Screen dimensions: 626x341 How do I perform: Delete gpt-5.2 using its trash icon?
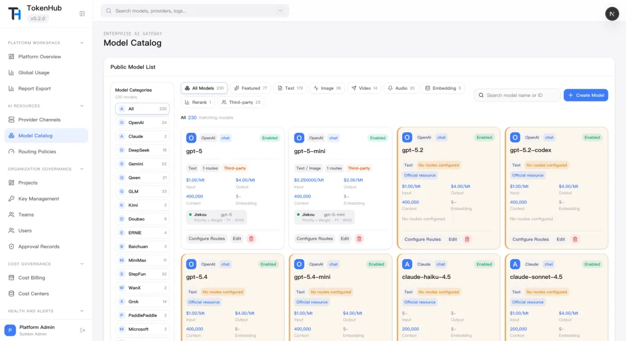[467, 239]
